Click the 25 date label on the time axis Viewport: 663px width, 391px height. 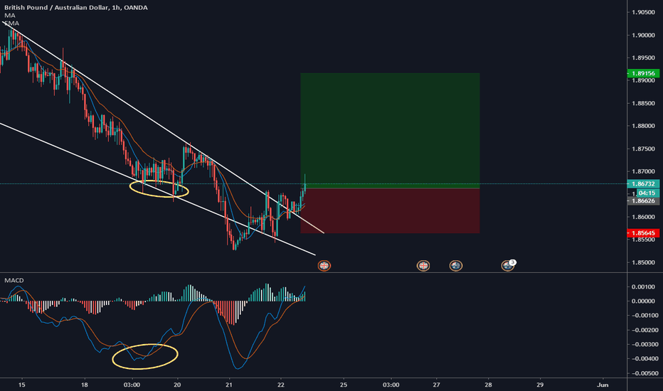(x=344, y=385)
